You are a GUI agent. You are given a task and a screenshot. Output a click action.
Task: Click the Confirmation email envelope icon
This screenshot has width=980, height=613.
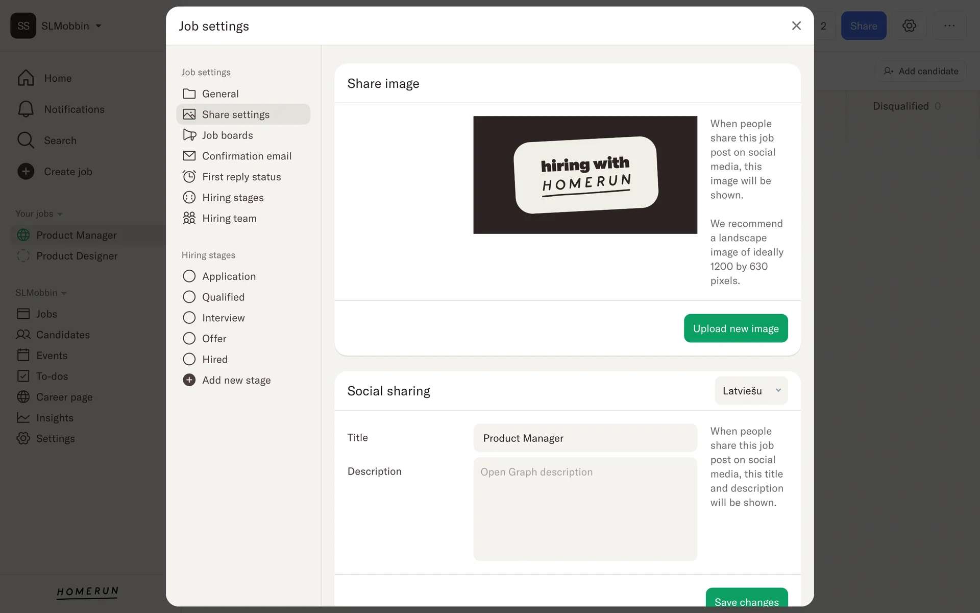click(189, 156)
